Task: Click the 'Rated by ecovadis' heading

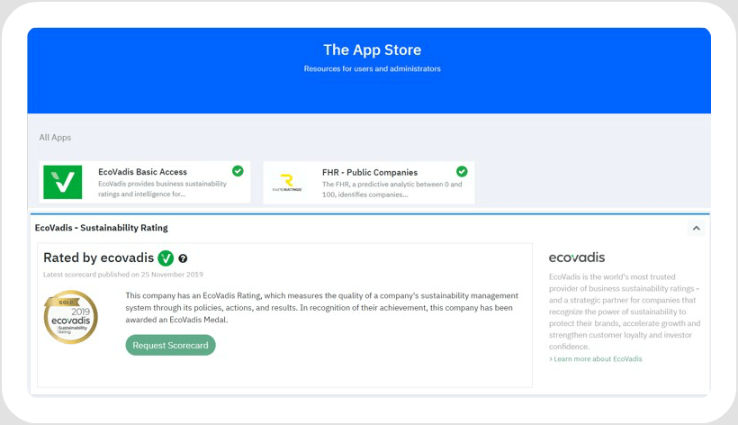Action: tap(98, 258)
